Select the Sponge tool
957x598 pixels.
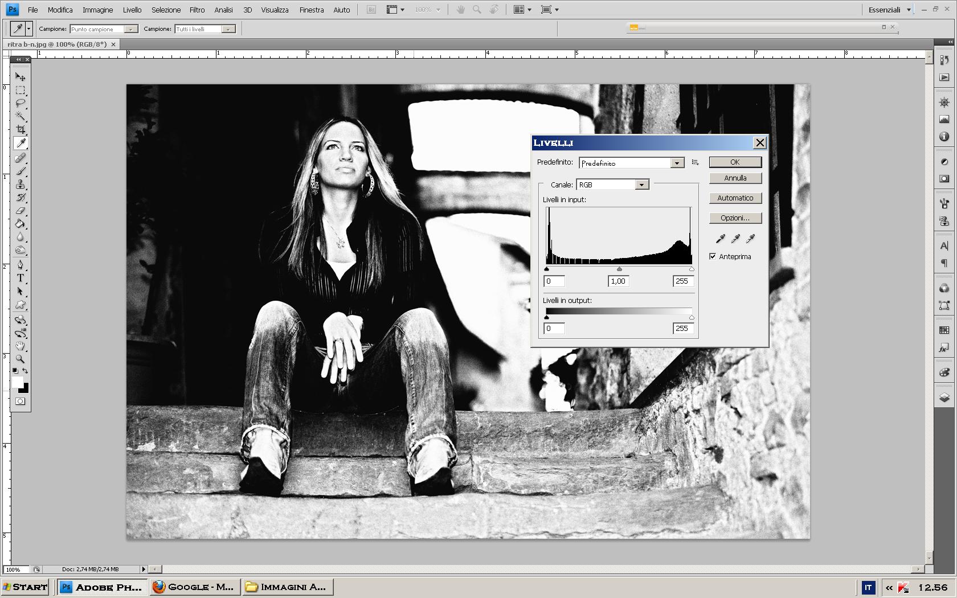[21, 250]
